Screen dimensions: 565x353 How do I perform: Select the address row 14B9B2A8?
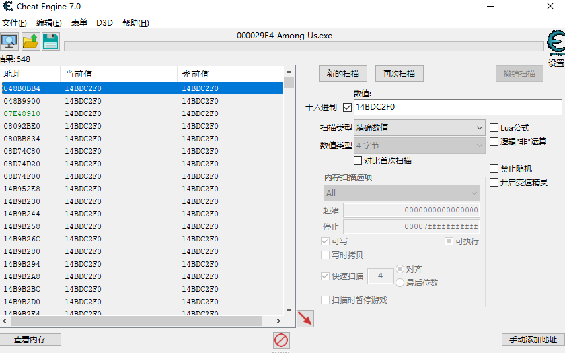tap(143, 276)
